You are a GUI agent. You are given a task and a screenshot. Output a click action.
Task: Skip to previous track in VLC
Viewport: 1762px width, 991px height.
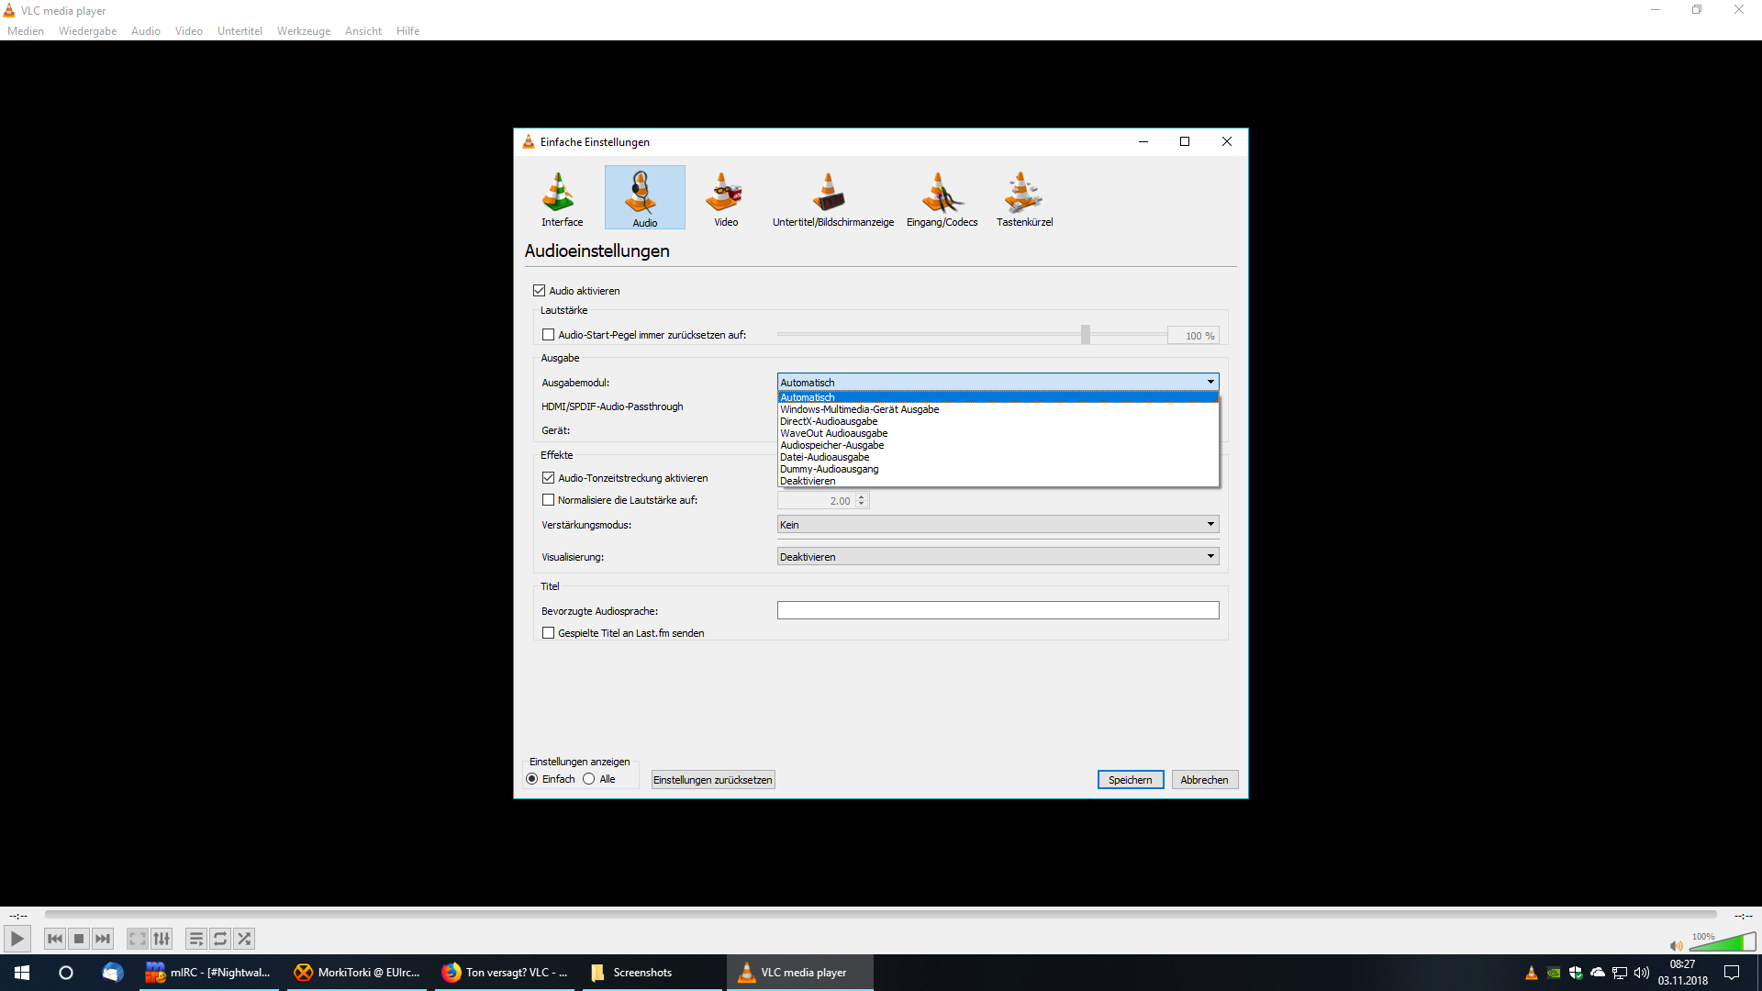click(x=55, y=939)
